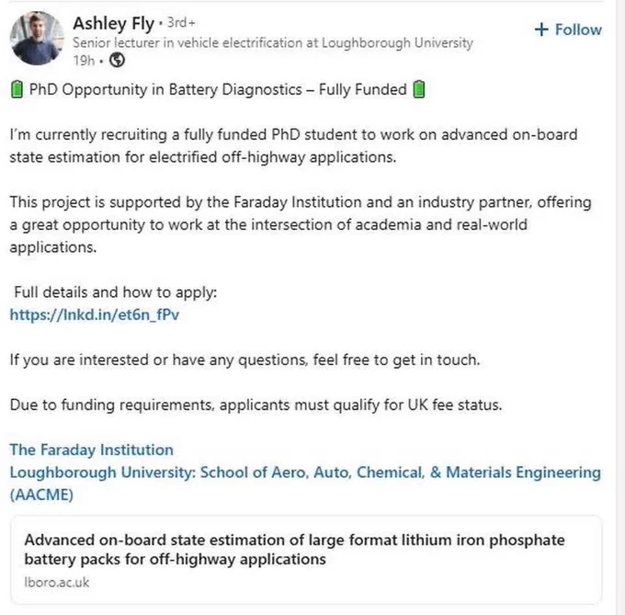625x615 pixels.
Task: Open the lnkd.in/et6n_fPv link
Action: [x=95, y=315]
